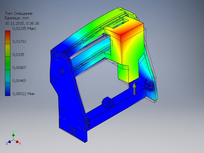This screenshot has height=153, width=204.
Task: Click the '0,00022 Мин' minimum value label
Action: (x=23, y=94)
